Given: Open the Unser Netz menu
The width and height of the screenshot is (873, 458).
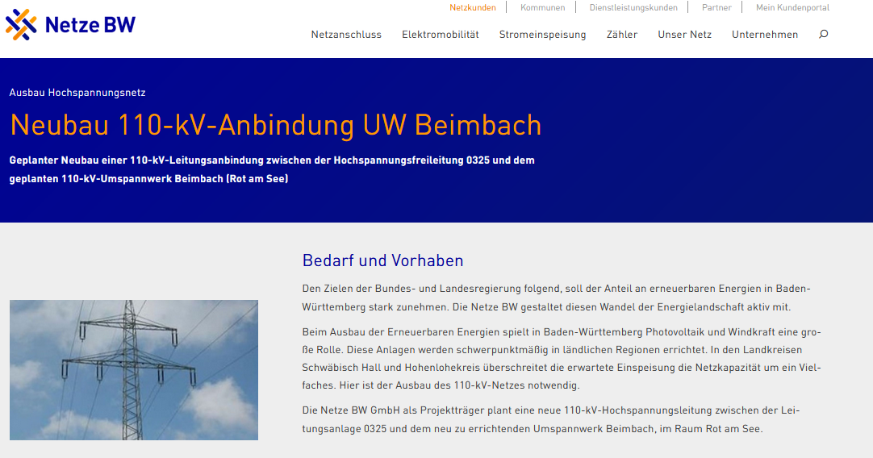Looking at the screenshot, I should [684, 35].
